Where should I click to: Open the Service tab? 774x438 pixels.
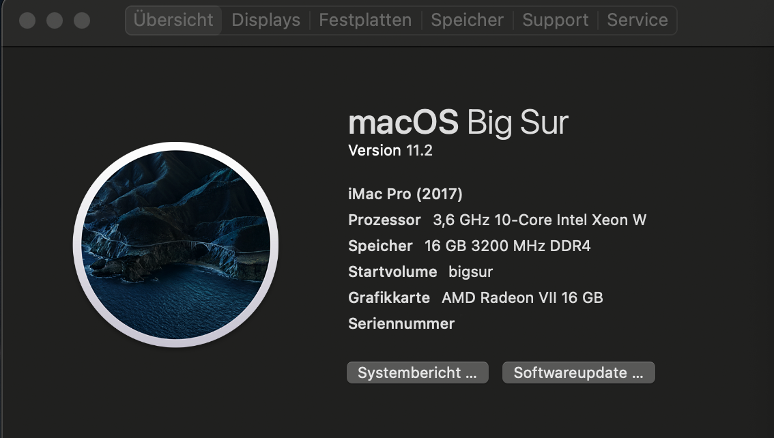point(637,20)
